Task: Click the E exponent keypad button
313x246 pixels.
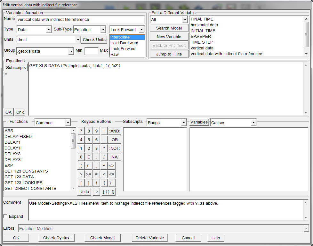Action: pos(89,157)
